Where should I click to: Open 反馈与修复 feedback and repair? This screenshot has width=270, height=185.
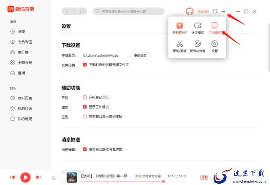198,46
